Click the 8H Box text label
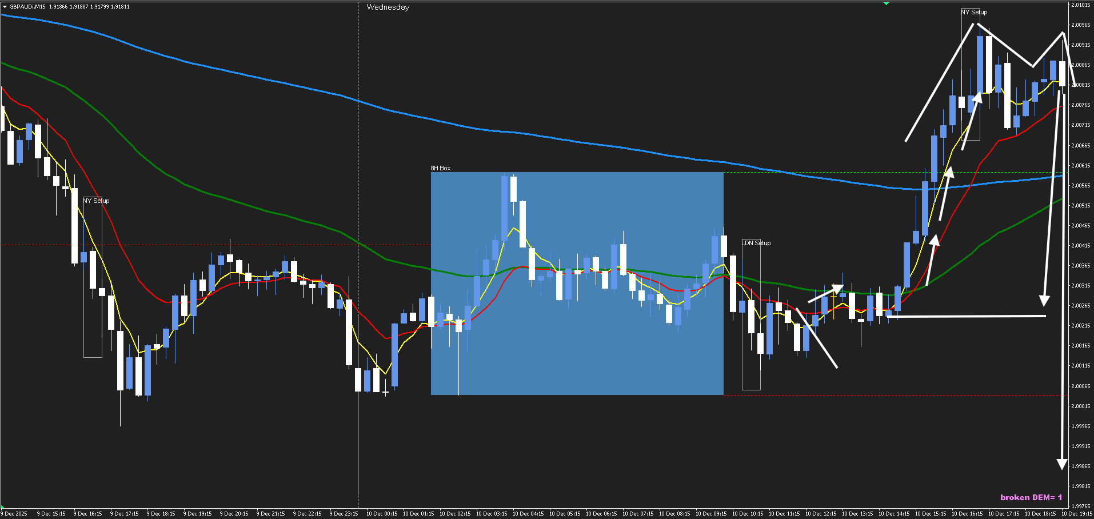1094x519 pixels. [440, 168]
